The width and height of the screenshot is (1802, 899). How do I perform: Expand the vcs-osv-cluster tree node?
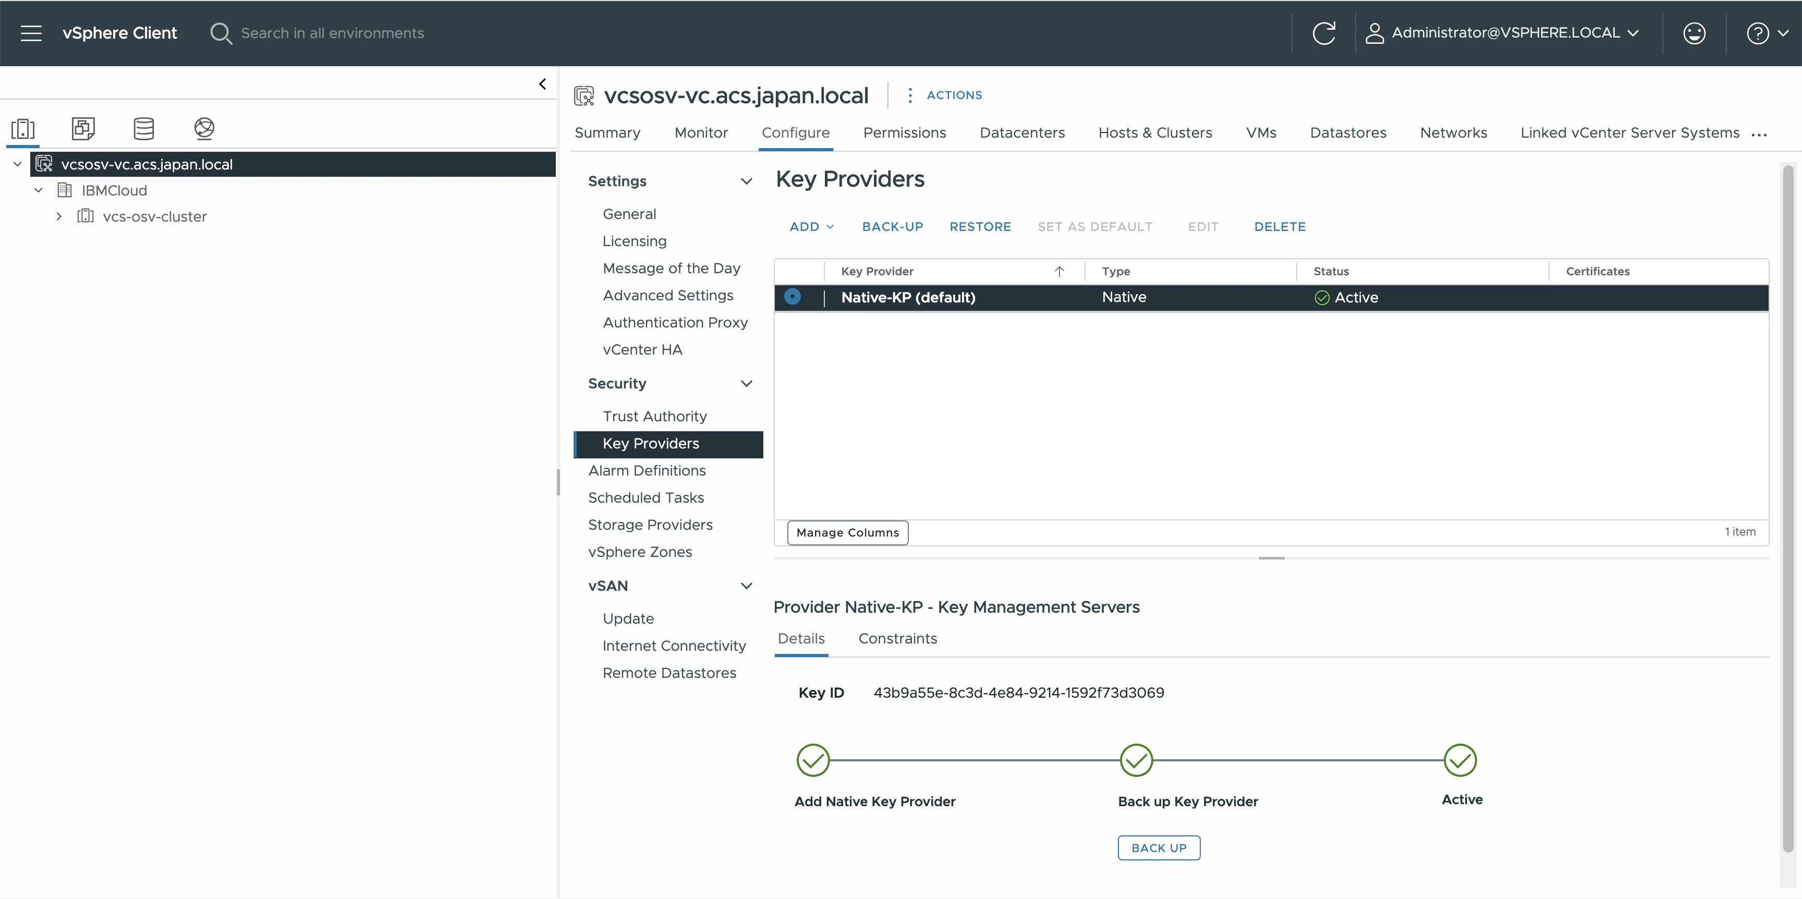pos(59,216)
